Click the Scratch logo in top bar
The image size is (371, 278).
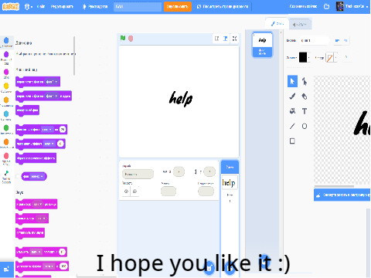click(x=11, y=6)
